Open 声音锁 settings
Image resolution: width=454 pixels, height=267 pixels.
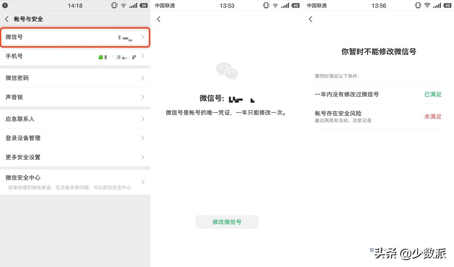(75, 97)
